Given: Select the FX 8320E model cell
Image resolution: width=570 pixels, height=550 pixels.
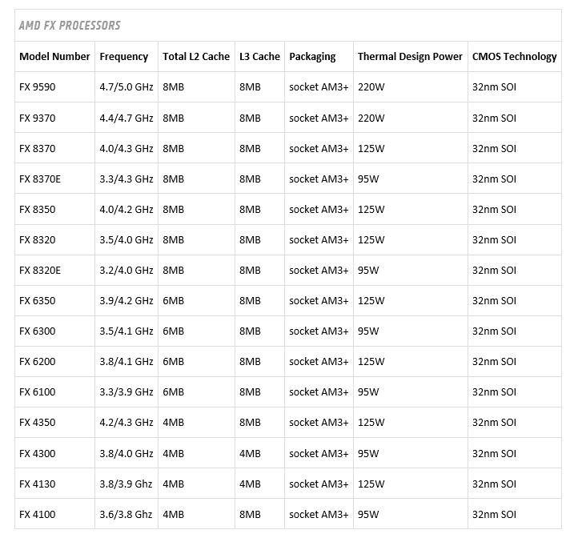Looking at the screenshot, I should (40, 271).
